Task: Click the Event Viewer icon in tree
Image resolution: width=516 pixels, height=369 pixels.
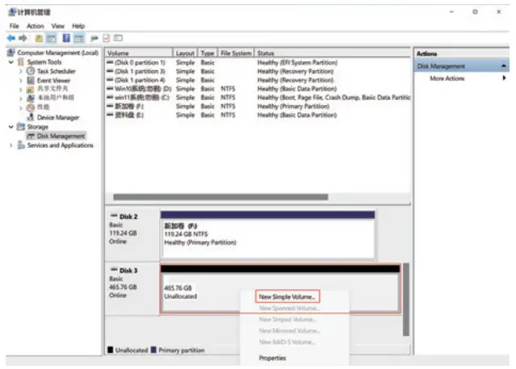Action: (31, 80)
